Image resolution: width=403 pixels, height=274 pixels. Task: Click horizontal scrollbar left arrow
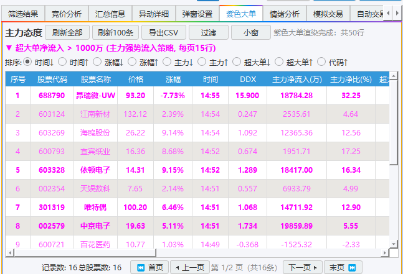point(10,253)
